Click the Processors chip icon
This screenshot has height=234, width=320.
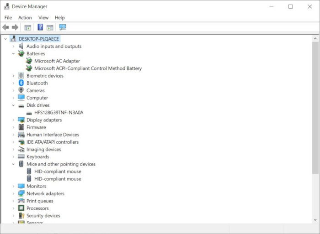pos(21,208)
